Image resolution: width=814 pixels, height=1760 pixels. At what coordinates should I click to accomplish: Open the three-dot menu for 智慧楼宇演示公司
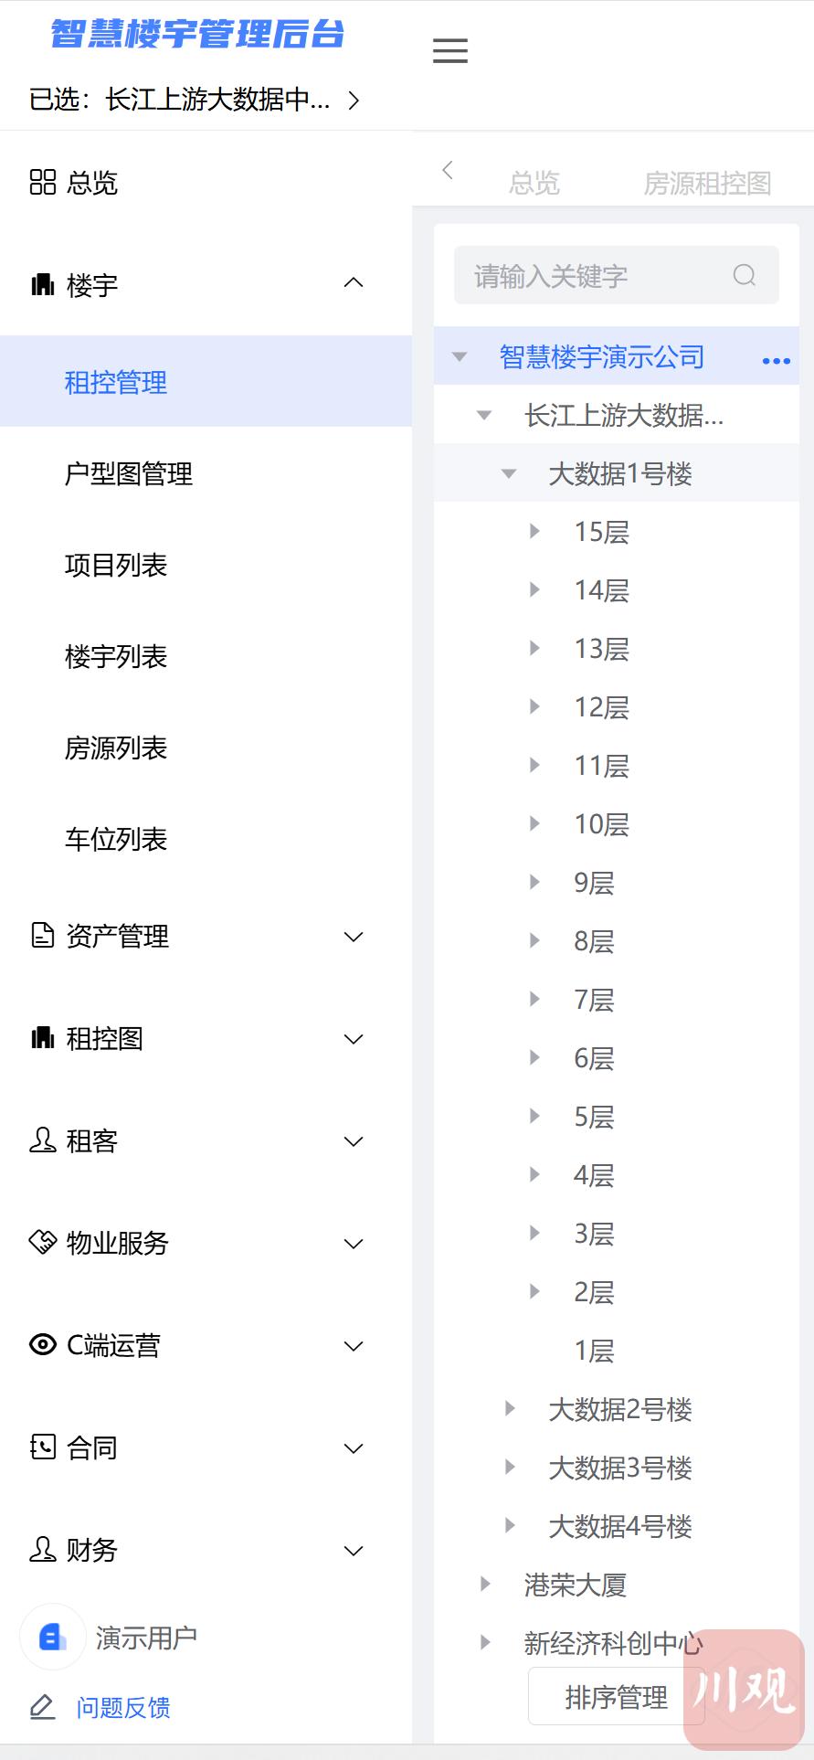pos(776,361)
